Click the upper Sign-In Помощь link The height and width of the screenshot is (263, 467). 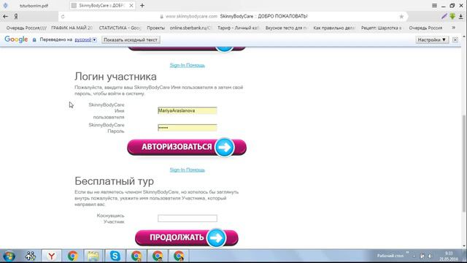188,65
